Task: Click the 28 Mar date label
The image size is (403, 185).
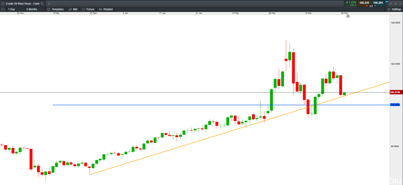Action: click(x=345, y=13)
